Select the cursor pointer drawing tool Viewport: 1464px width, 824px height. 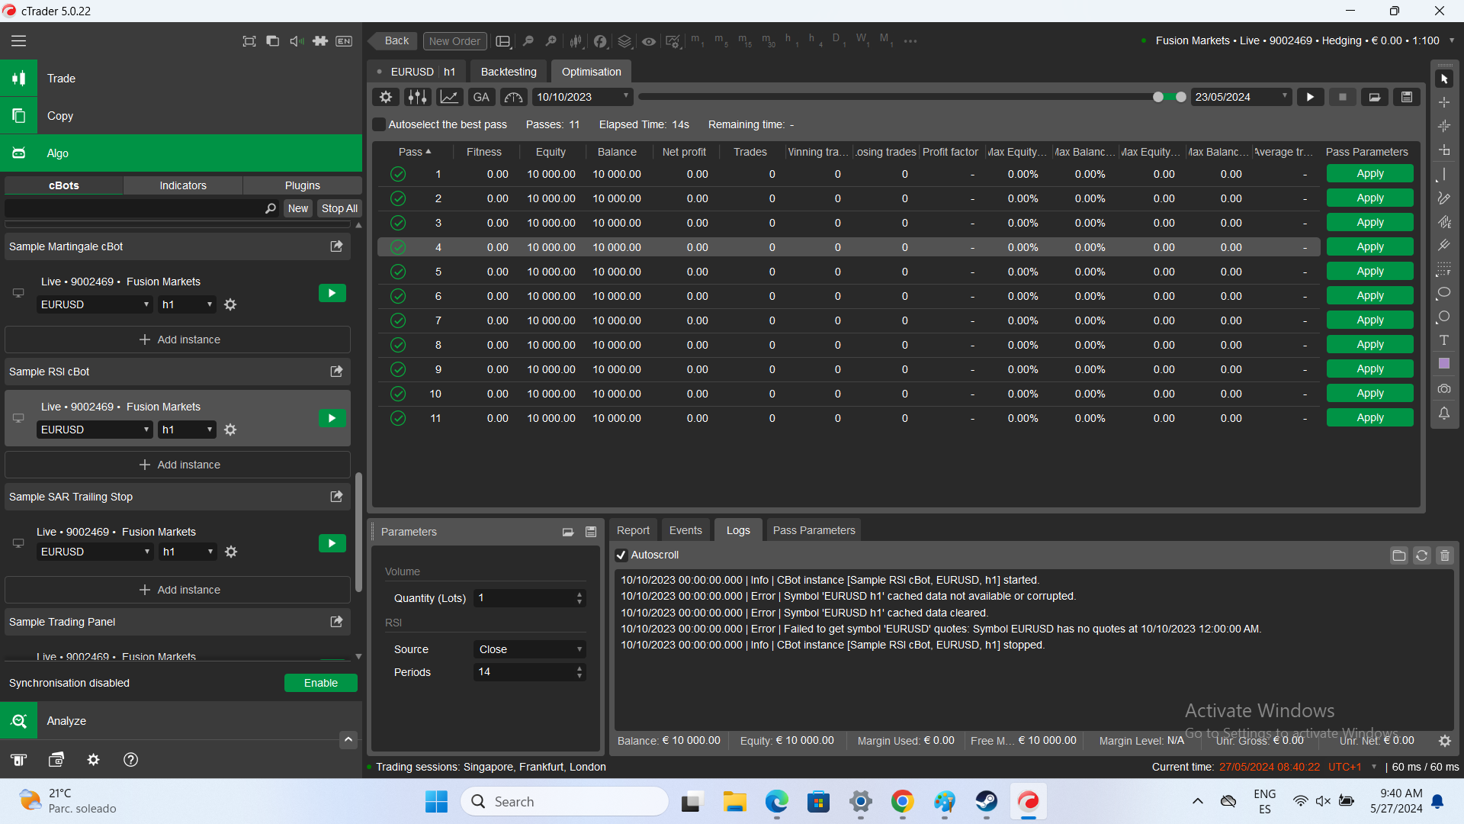pyautogui.click(x=1444, y=79)
